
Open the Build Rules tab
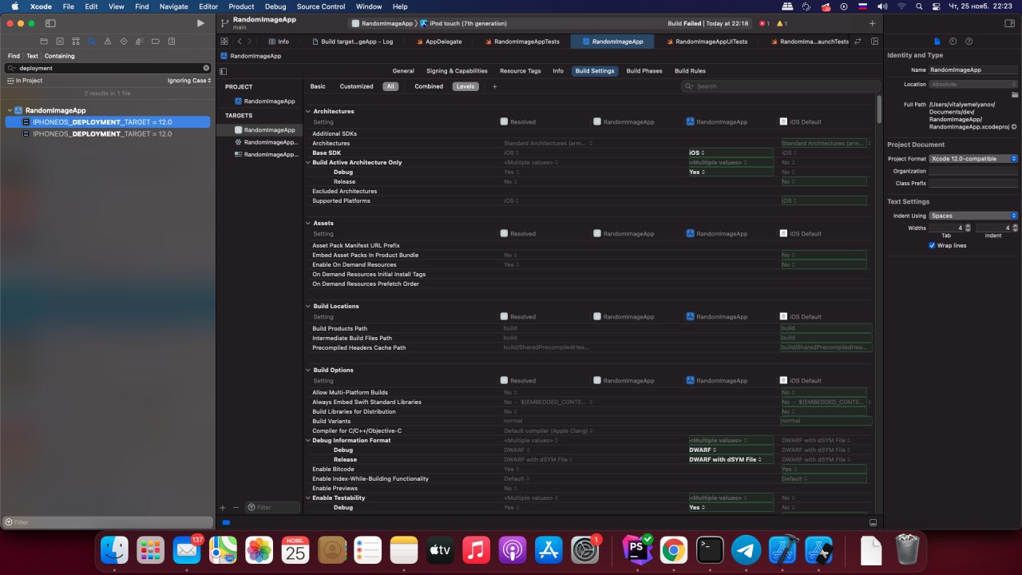(690, 71)
